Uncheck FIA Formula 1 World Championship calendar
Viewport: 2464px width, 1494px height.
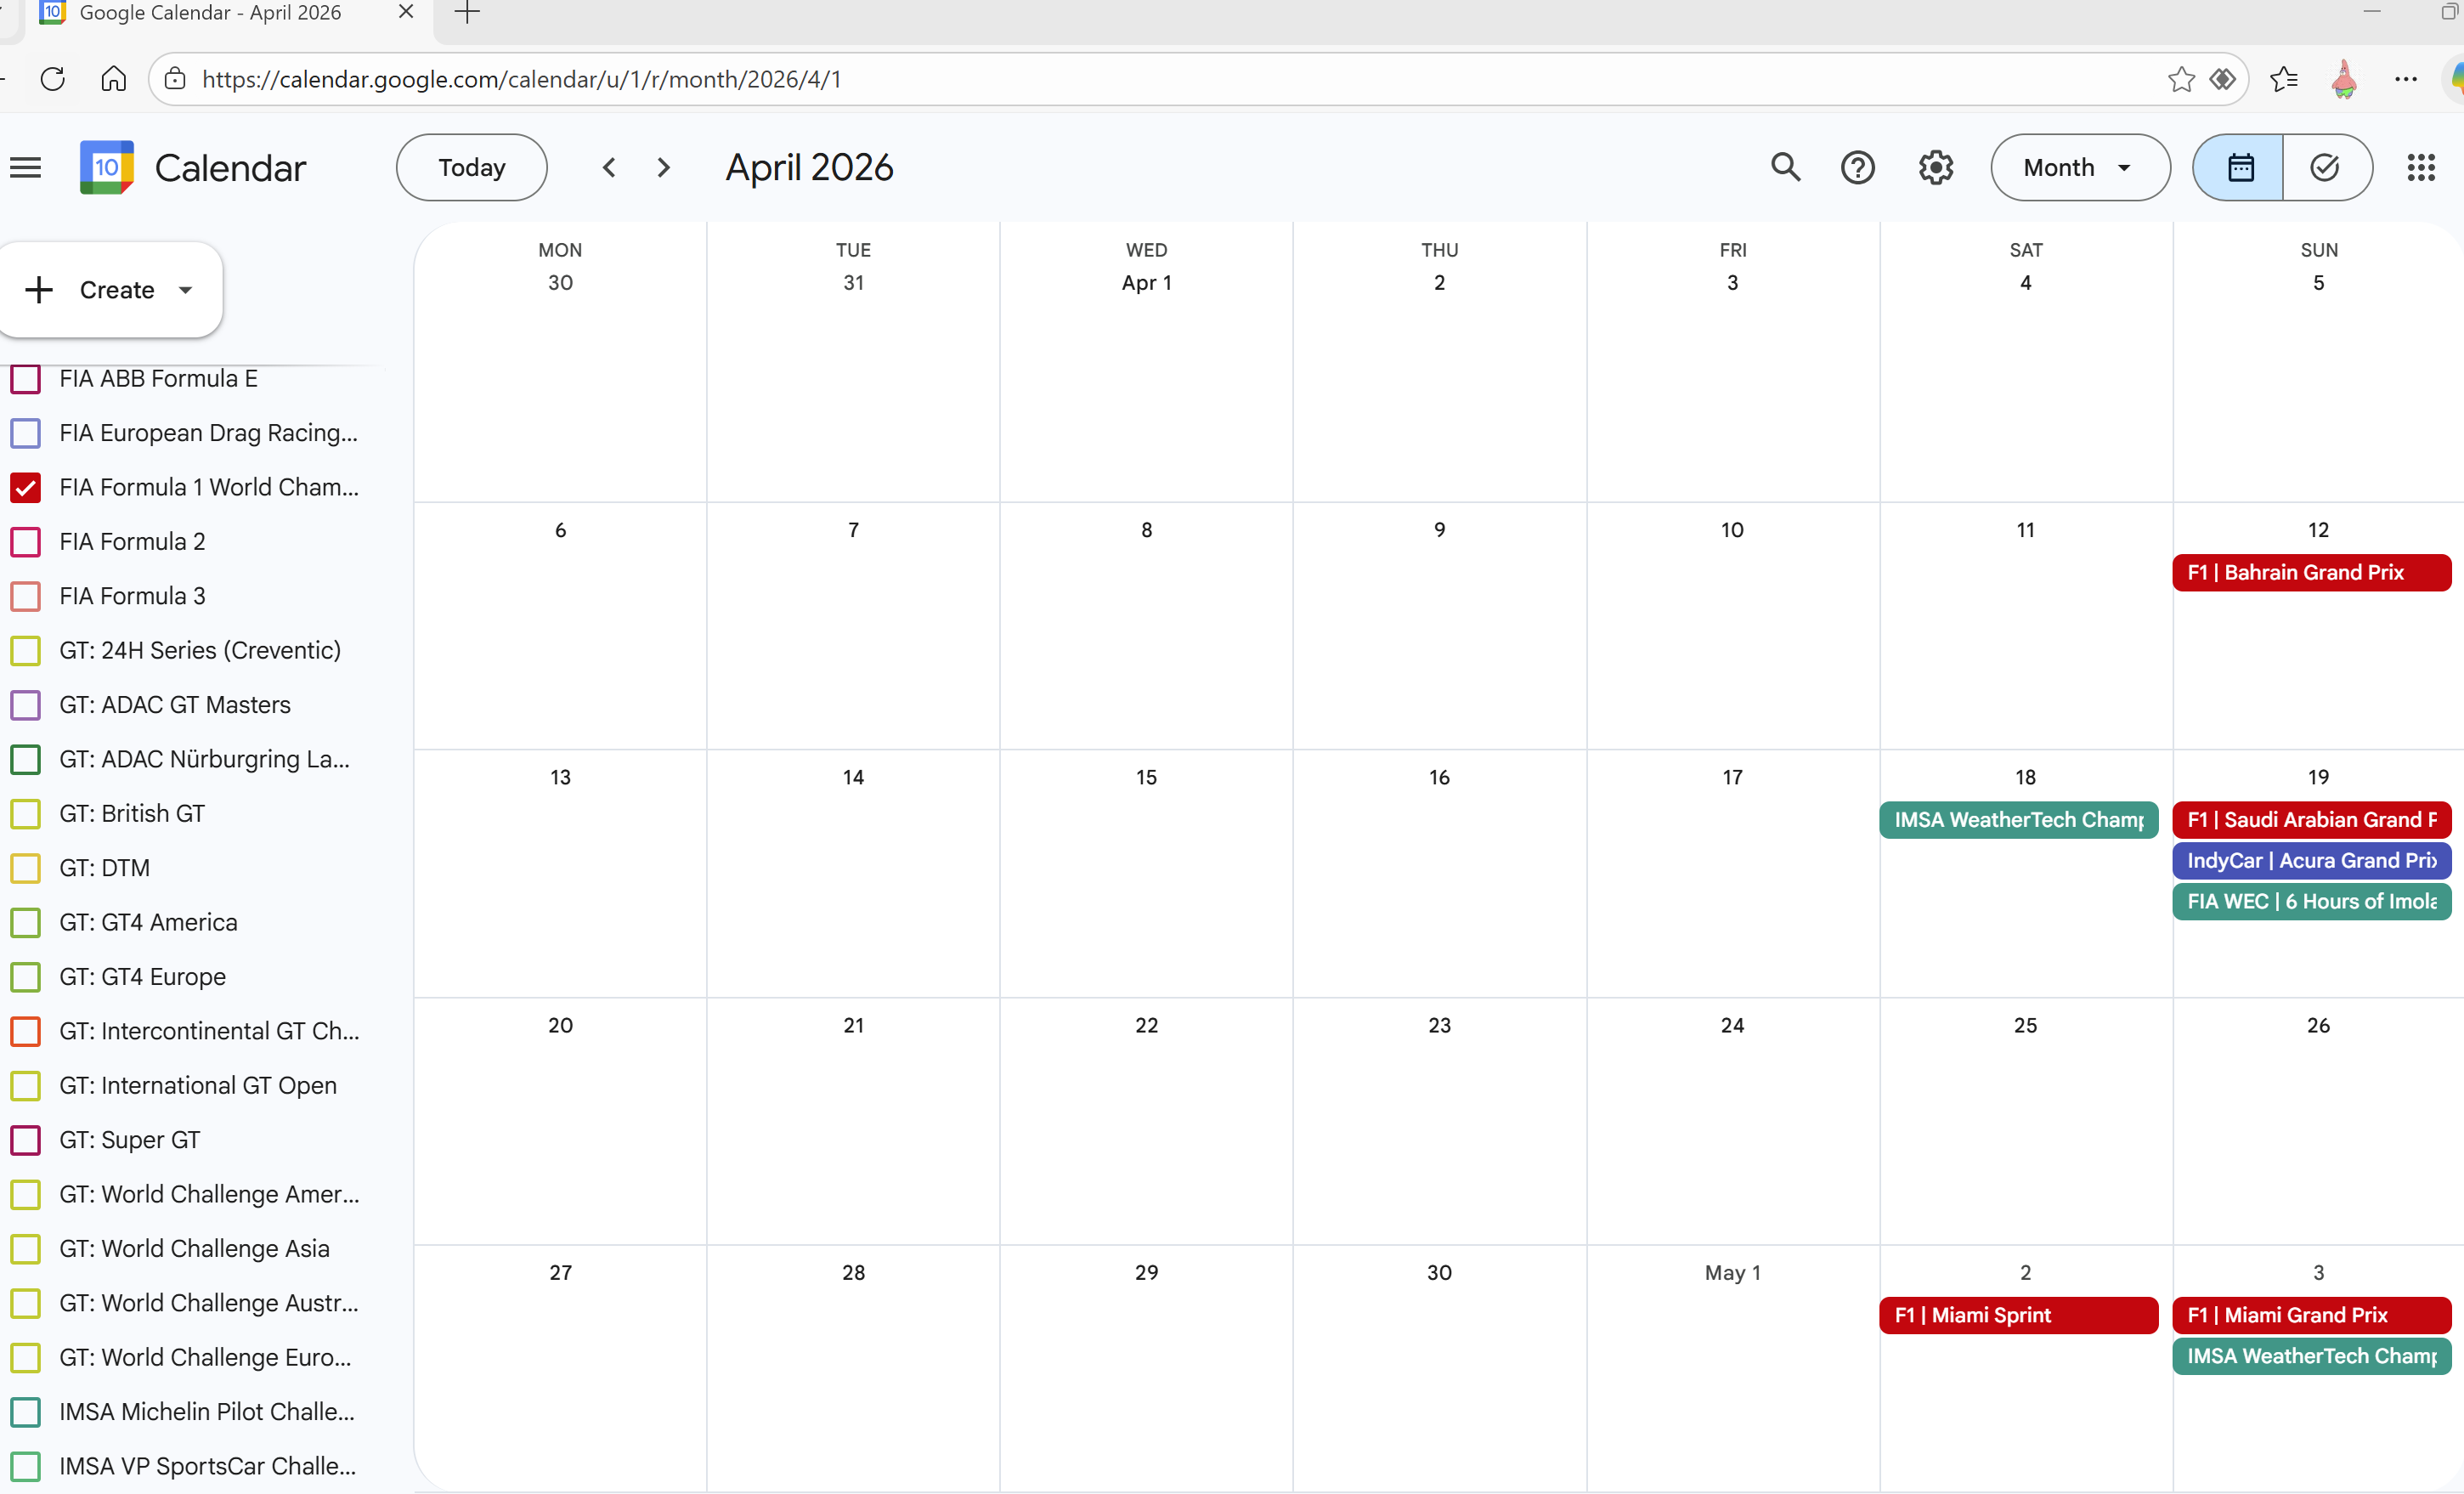coord(25,488)
